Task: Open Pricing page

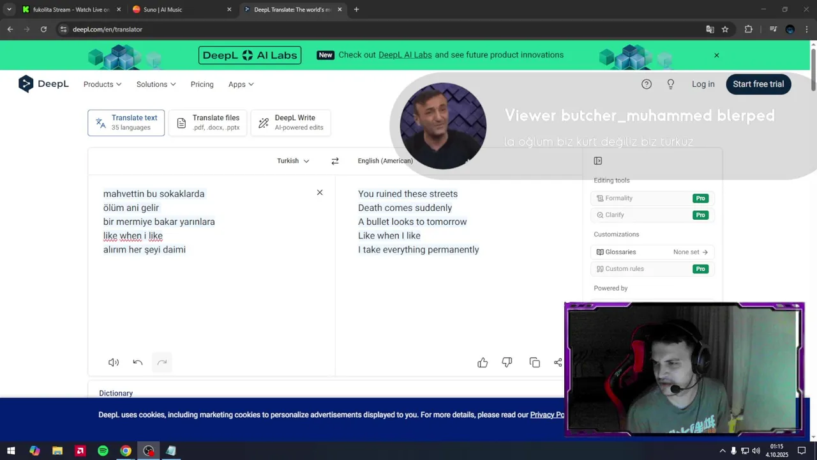Action: (x=202, y=84)
